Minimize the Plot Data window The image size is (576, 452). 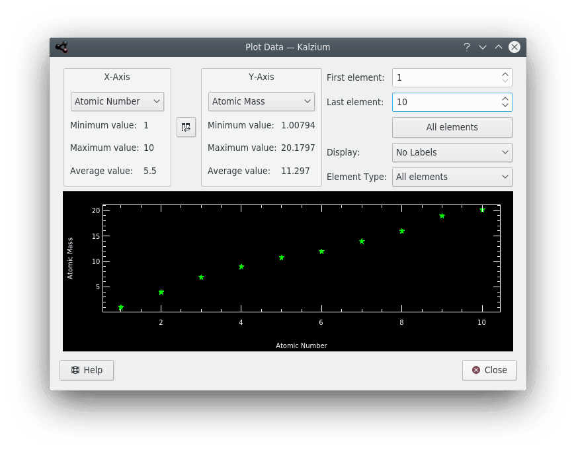pos(483,47)
